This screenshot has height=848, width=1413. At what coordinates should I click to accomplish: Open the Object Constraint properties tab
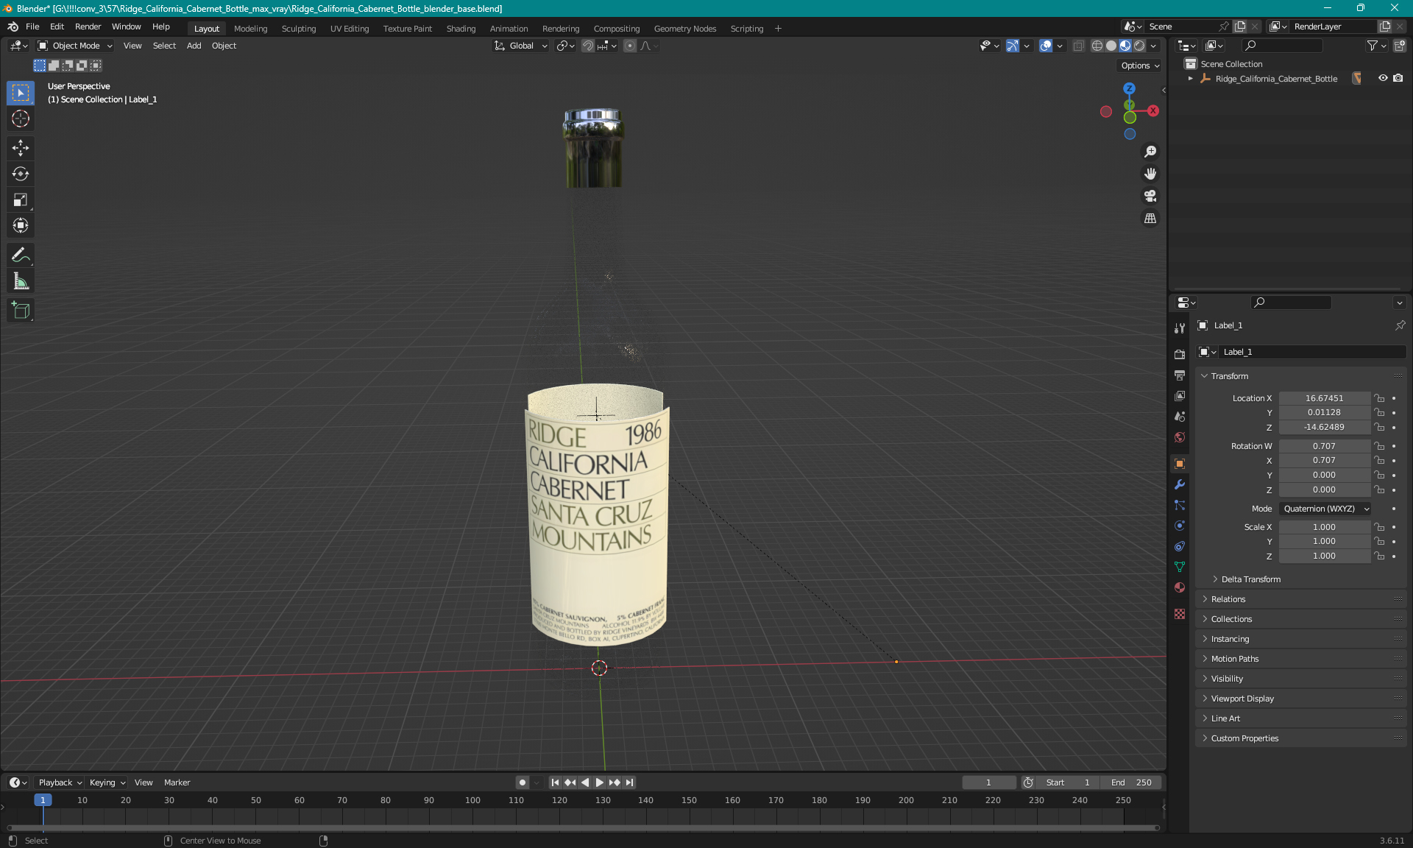click(1180, 546)
